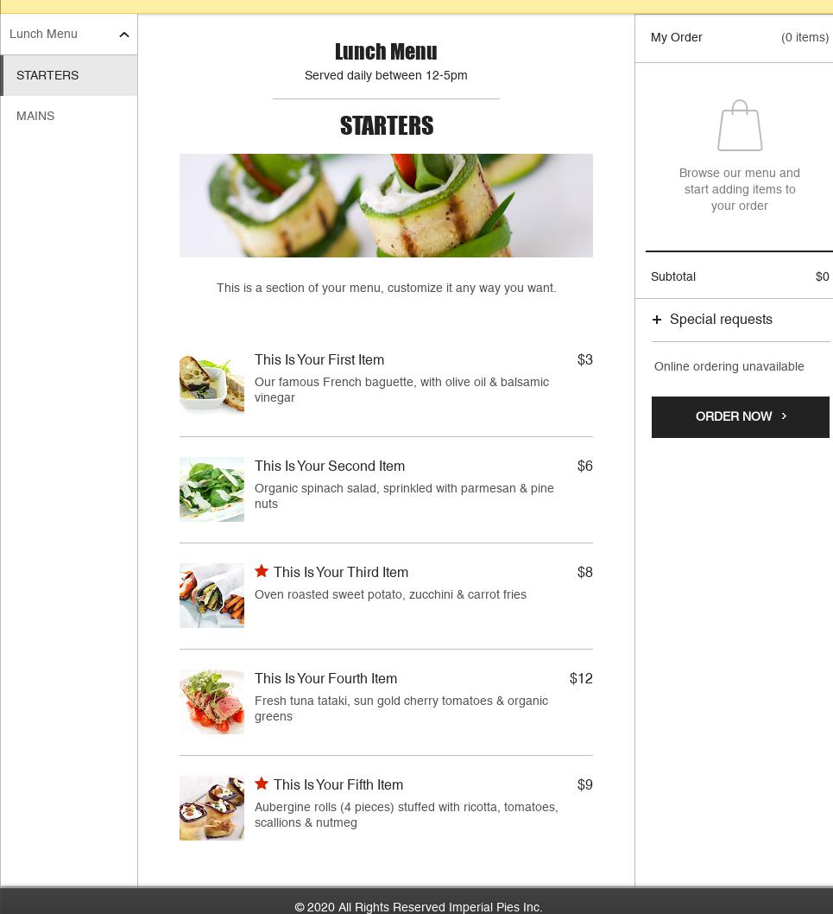Click the zucchini rolls banner image
This screenshot has height=914, width=833.
386,206
